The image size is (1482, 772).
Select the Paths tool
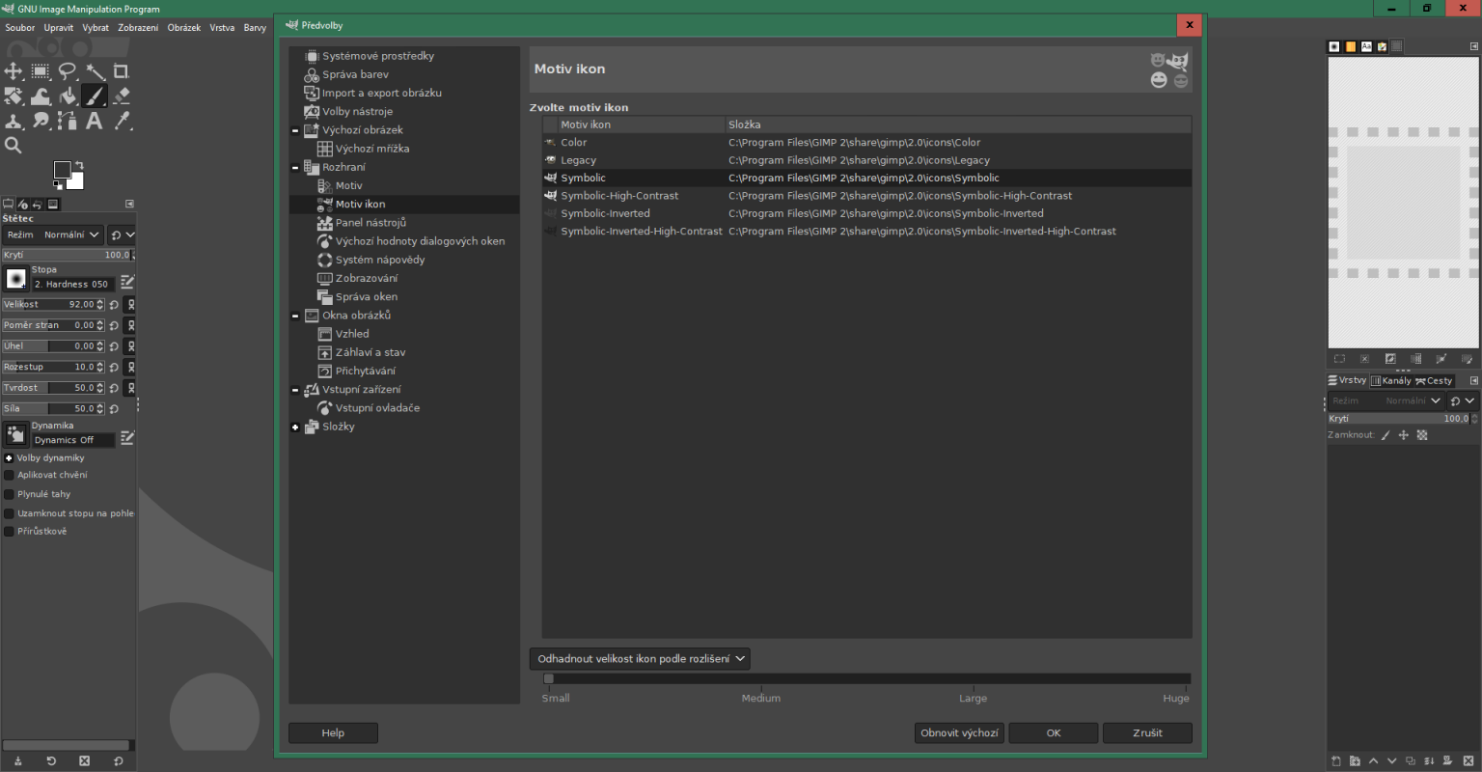(68, 122)
